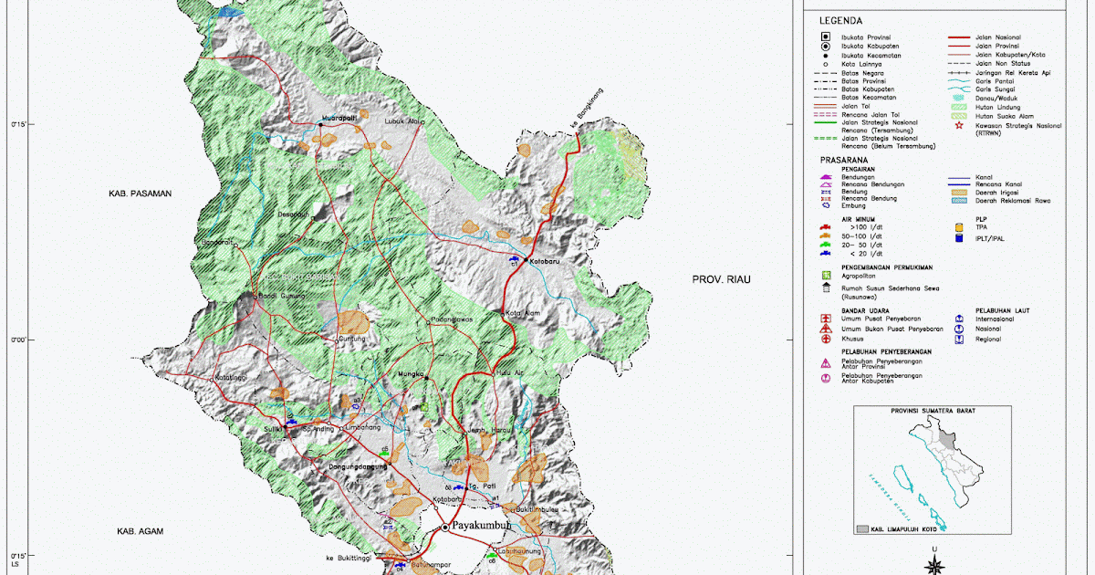
Task: Click the Daerah Irigasi orange swatch
Action: click(959, 193)
